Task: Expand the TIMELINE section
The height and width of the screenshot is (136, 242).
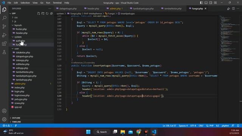Action: 16,122
